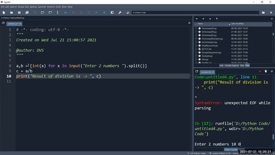This screenshot has width=275, height=155.
Task: Switch to Variable Explorer tab
Action: (232, 65)
